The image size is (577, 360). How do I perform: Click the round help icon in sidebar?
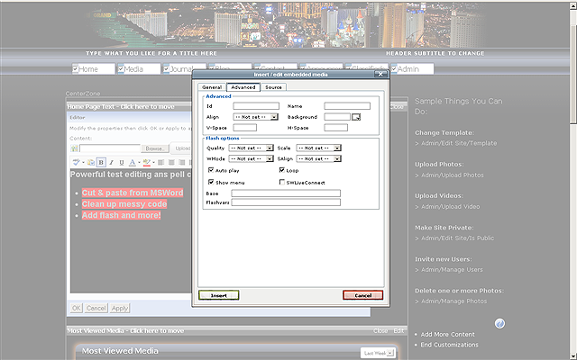pyautogui.click(x=499, y=323)
